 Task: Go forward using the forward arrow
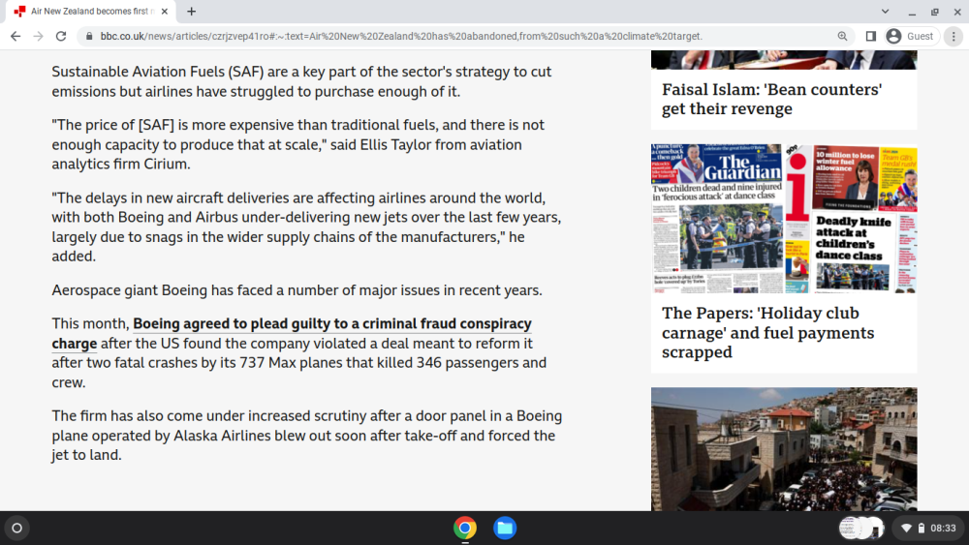(x=39, y=37)
